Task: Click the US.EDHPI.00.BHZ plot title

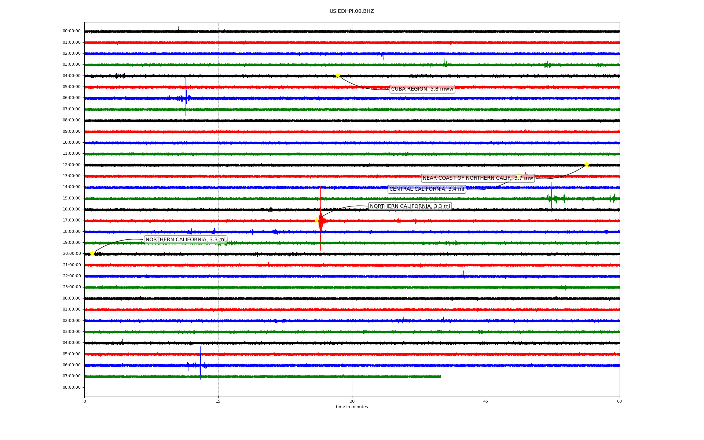Action: point(351,11)
